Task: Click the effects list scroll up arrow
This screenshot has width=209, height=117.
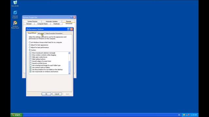Action: point(69,53)
